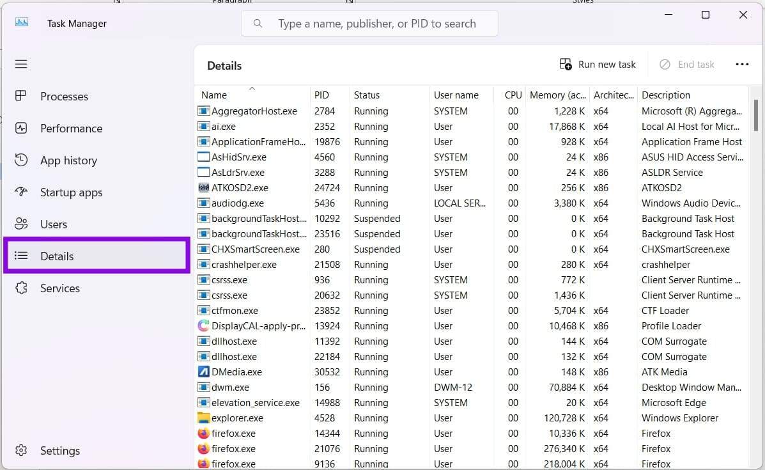Click the search magnifier icon
The height and width of the screenshot is (470, 765).
(x=258, y=24)
